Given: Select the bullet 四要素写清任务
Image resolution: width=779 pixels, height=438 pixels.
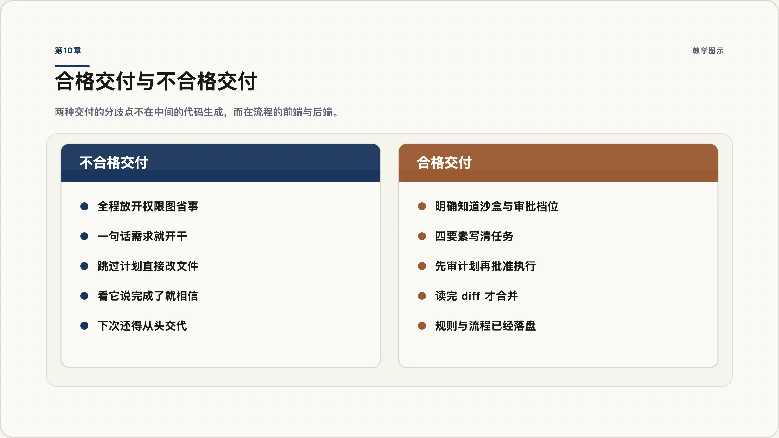Looking at the screenshot, I should (x=474, y=236).
